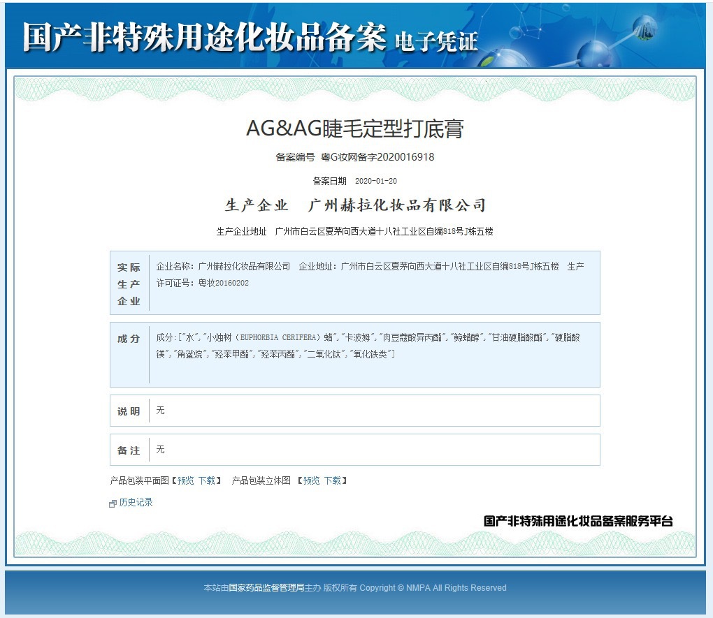Screen dimensions: 713x618
Task: Click the 无 value in 说明 row
Action: [x=160, y=411]
